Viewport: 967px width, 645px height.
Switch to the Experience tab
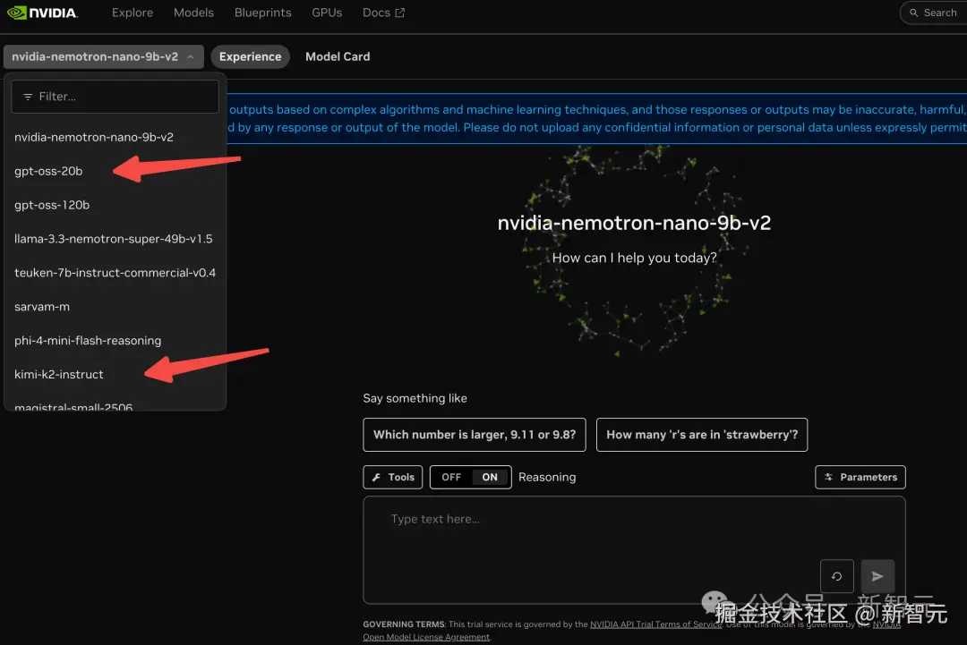click(x=250, y=56)
